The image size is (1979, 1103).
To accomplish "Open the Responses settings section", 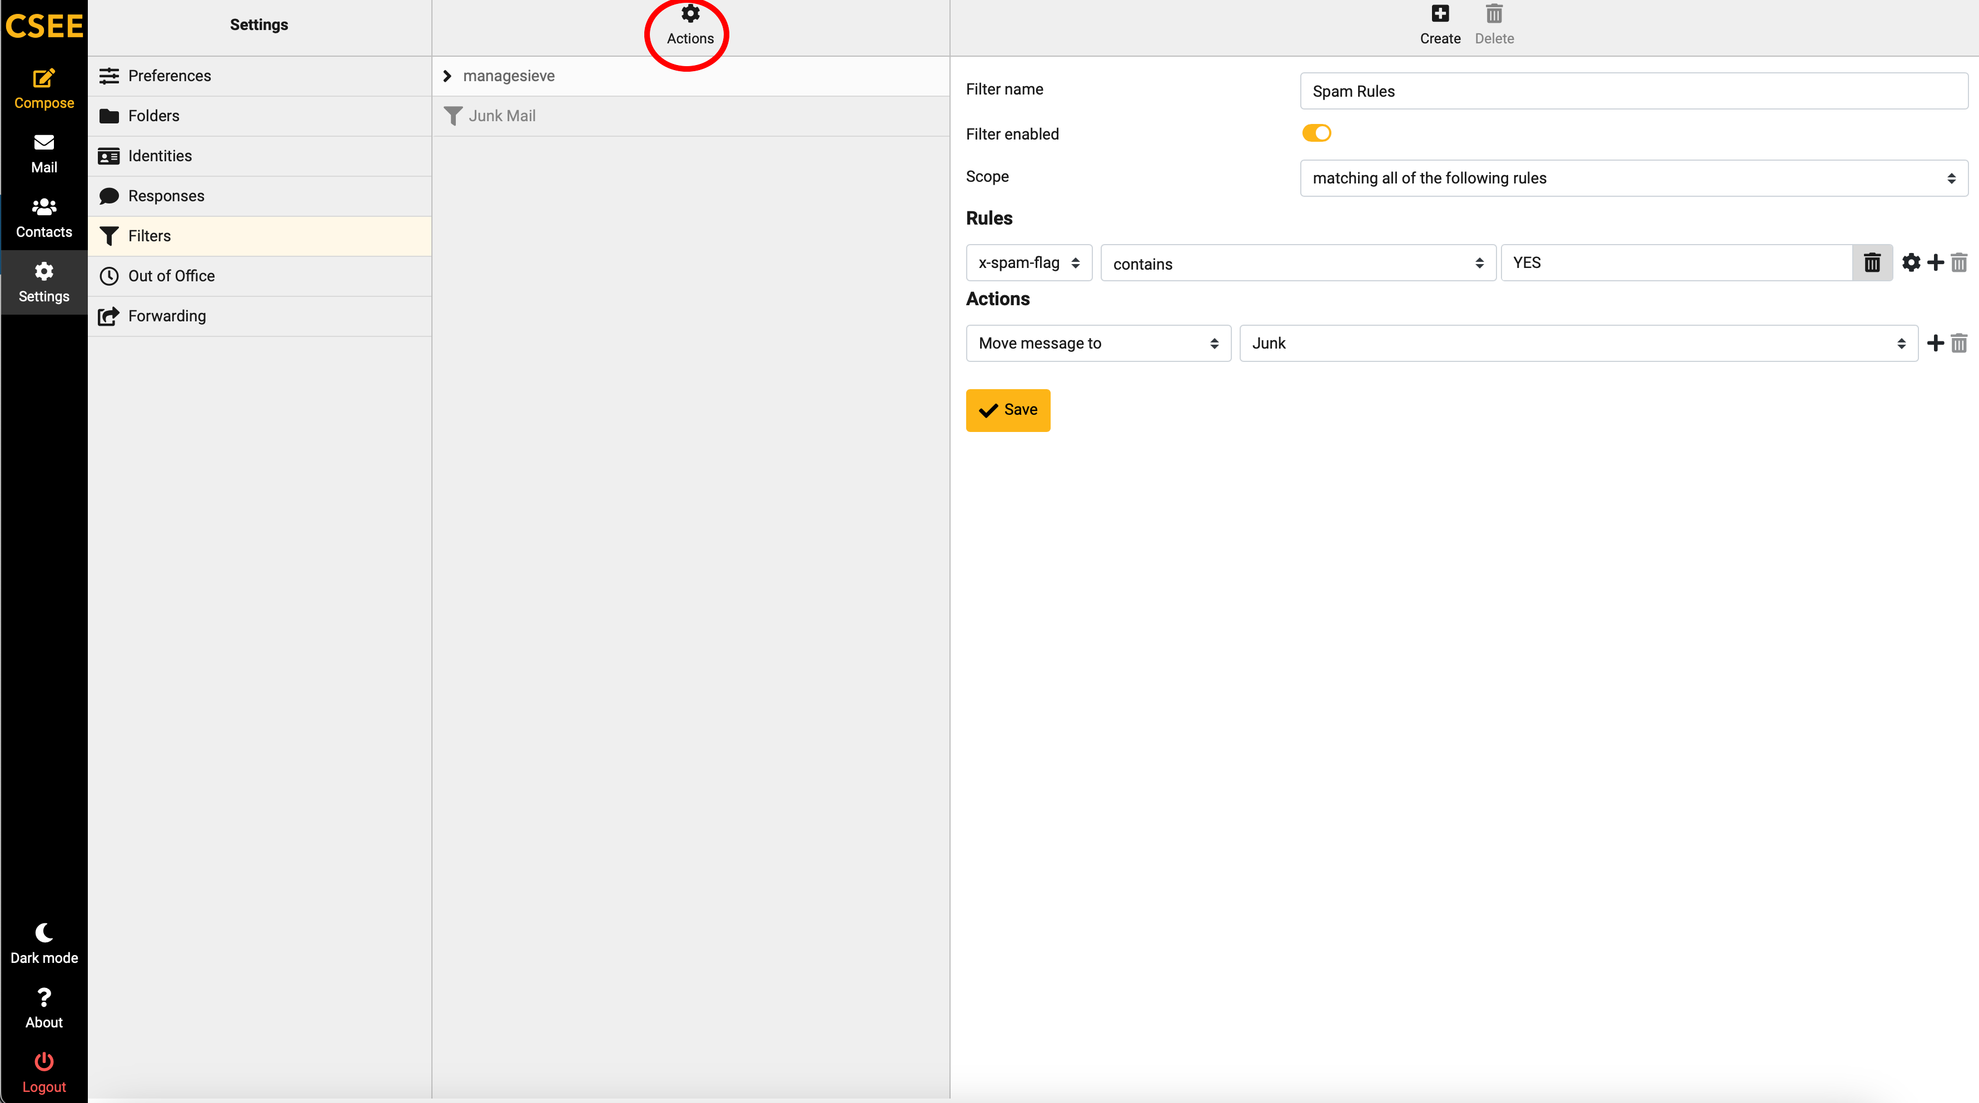I will pyautogui.click(x=260, y=196).
